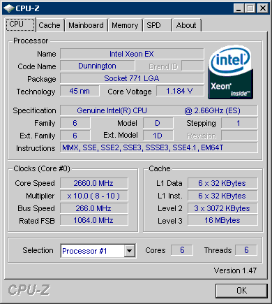This screenshot has width=272, height=304.
Task: Minimize the CPU-Z window
Action: point(239,8)
